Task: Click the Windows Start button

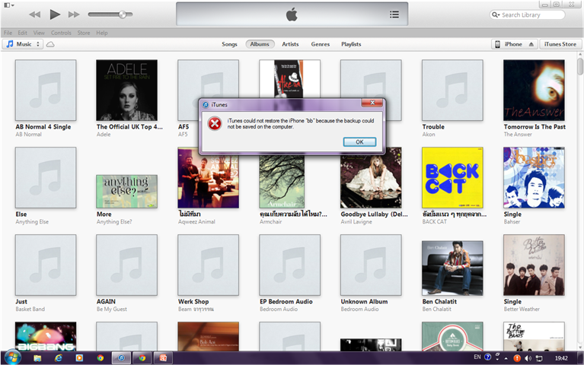Action: point(12,358)
